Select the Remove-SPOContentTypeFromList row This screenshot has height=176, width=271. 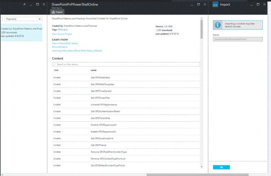pyautogui.click(x=126, y=159)
